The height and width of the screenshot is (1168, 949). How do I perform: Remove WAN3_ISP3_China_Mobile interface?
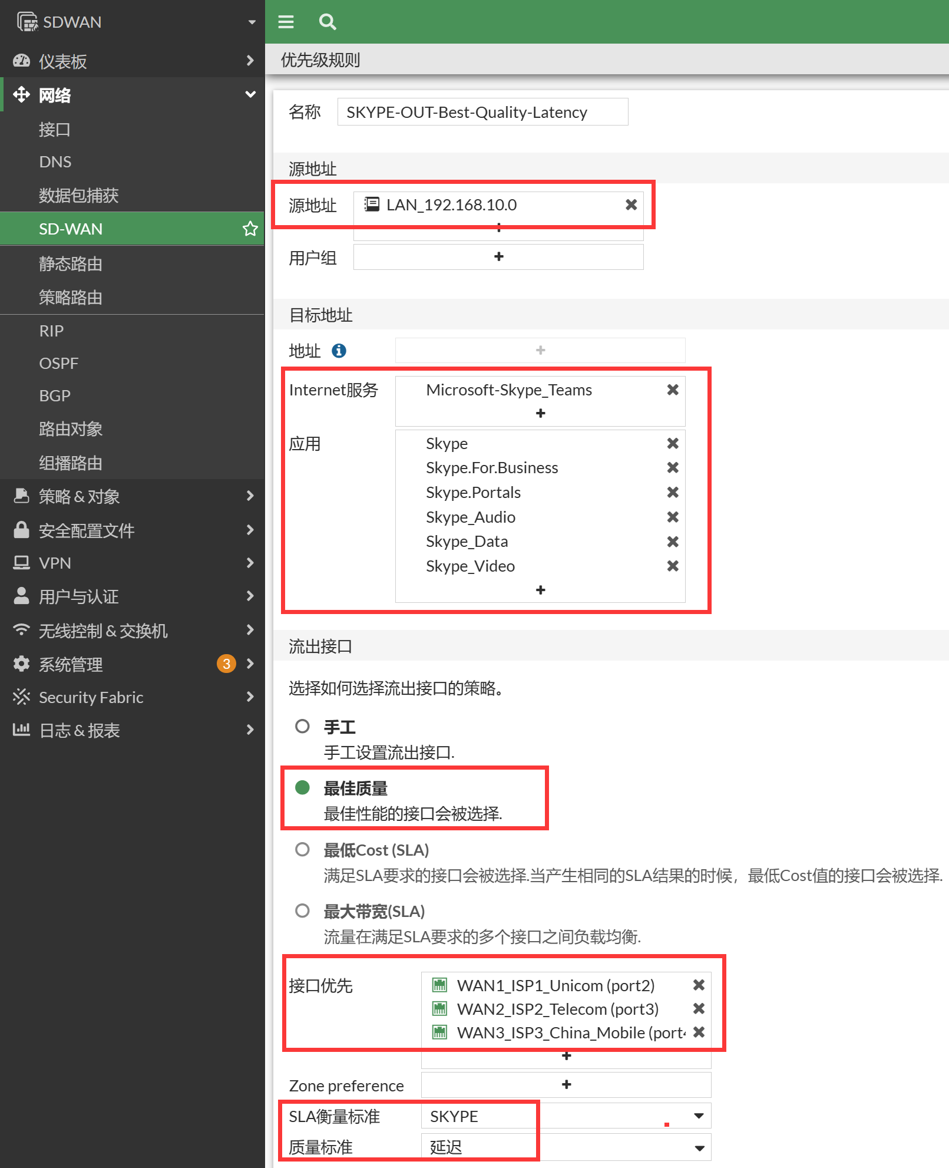click(x=699, y=1032)
